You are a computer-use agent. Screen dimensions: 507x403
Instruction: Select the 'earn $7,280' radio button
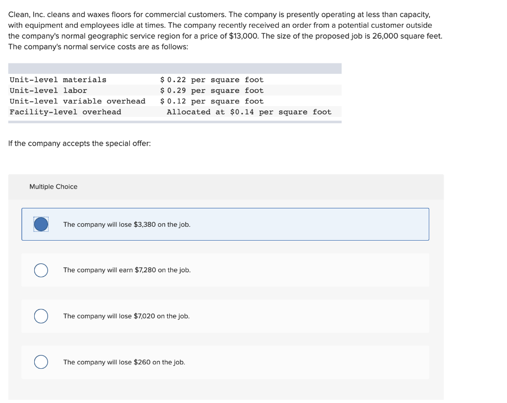coord(41,270)
